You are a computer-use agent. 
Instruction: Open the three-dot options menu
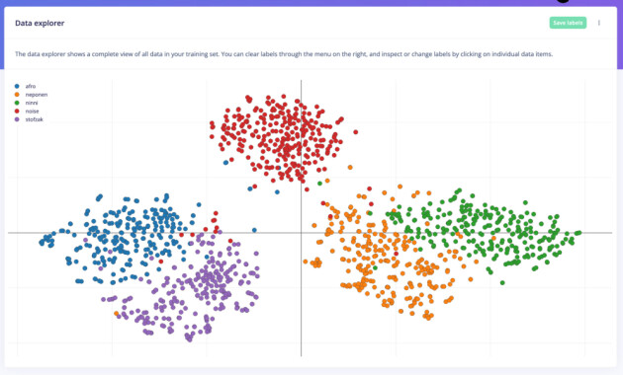[598, 23]
